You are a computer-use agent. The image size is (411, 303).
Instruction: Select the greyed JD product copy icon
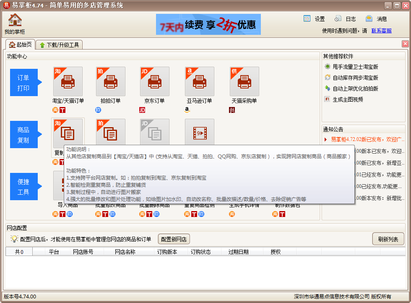point(155,132)
